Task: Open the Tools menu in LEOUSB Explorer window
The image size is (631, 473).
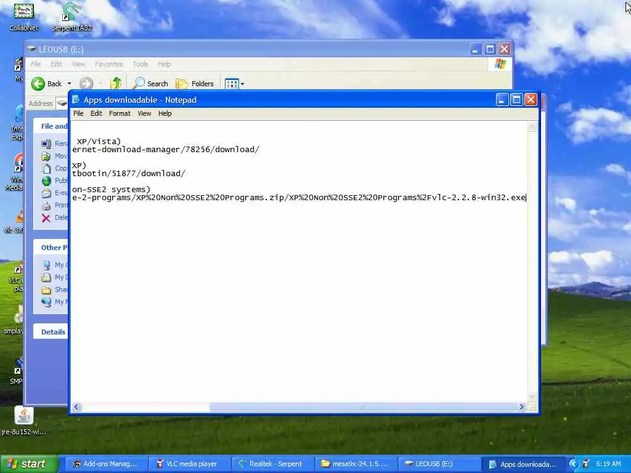Action: tap(140, 64)
